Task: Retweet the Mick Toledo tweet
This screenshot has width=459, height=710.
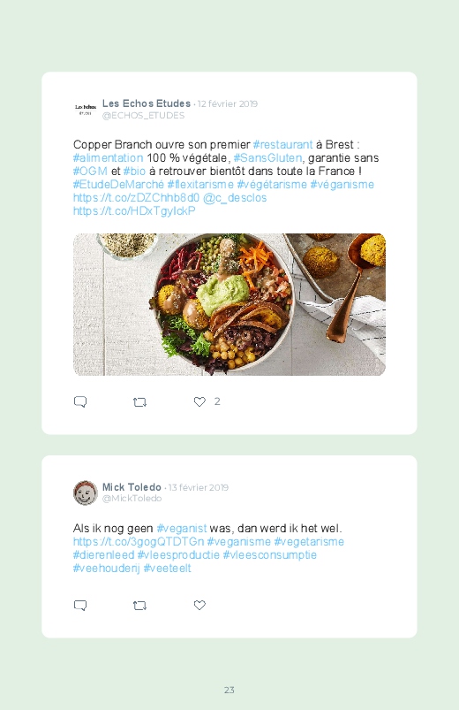Action: coord(139,606)
